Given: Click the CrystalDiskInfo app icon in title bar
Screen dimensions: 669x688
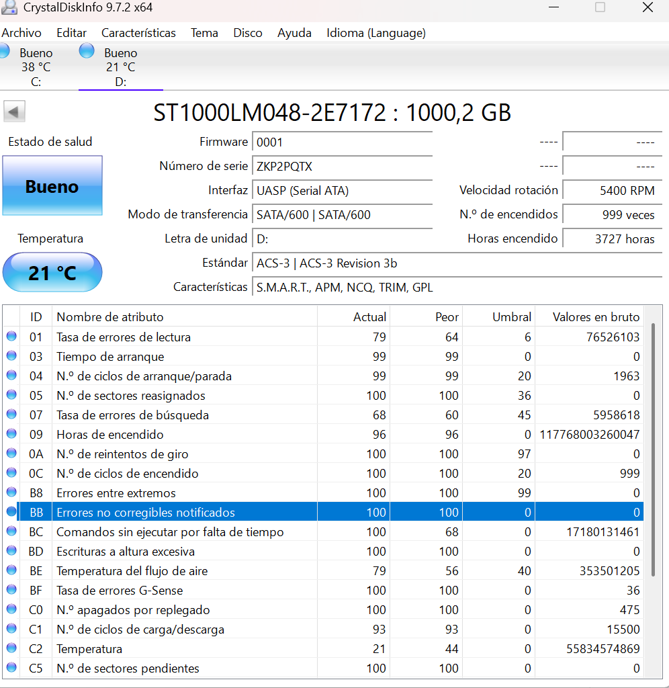Looking at the screenshot, I should tap(9, 7).
